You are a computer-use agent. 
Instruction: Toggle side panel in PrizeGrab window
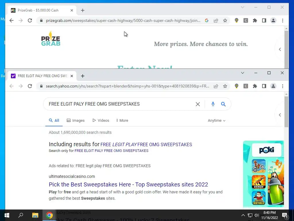coord(264,20)
